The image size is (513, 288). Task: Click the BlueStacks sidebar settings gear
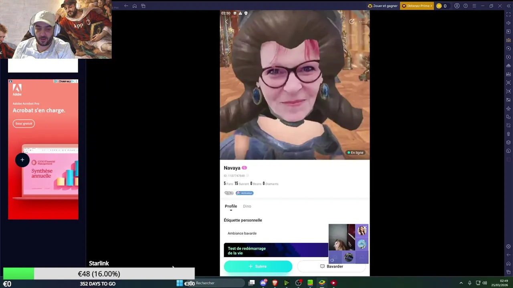(x=509, y=246)
